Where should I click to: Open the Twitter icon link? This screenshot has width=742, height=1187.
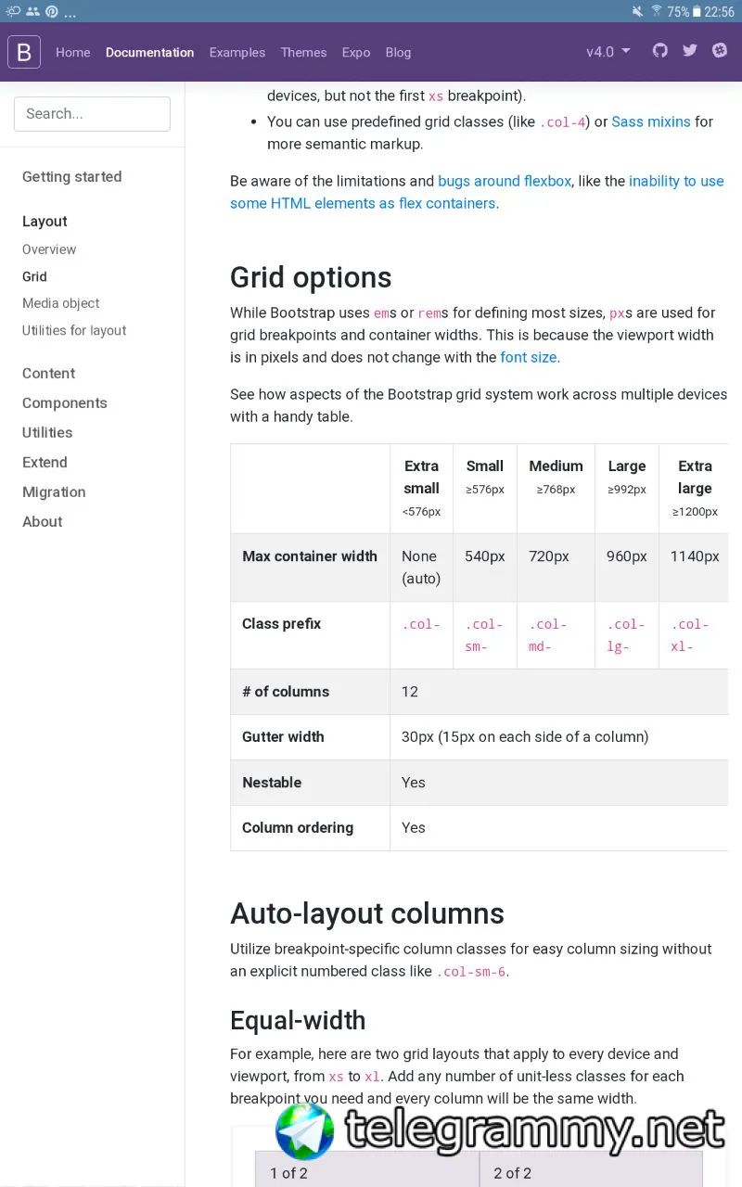(x=690, y=51)
